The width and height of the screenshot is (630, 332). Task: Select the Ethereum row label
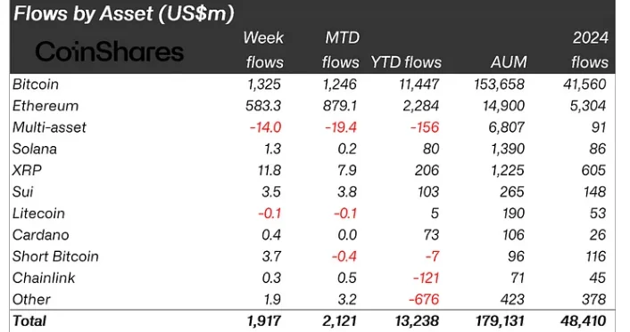[x=46, y=106]
